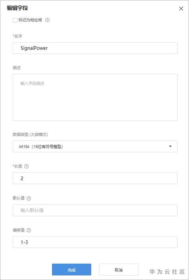
Task: Click the 偏移值 help question icon
Action: [29, 230]
